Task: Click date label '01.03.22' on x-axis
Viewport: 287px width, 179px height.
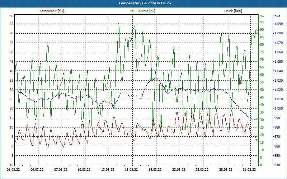Action: click(x=13, y=169)
